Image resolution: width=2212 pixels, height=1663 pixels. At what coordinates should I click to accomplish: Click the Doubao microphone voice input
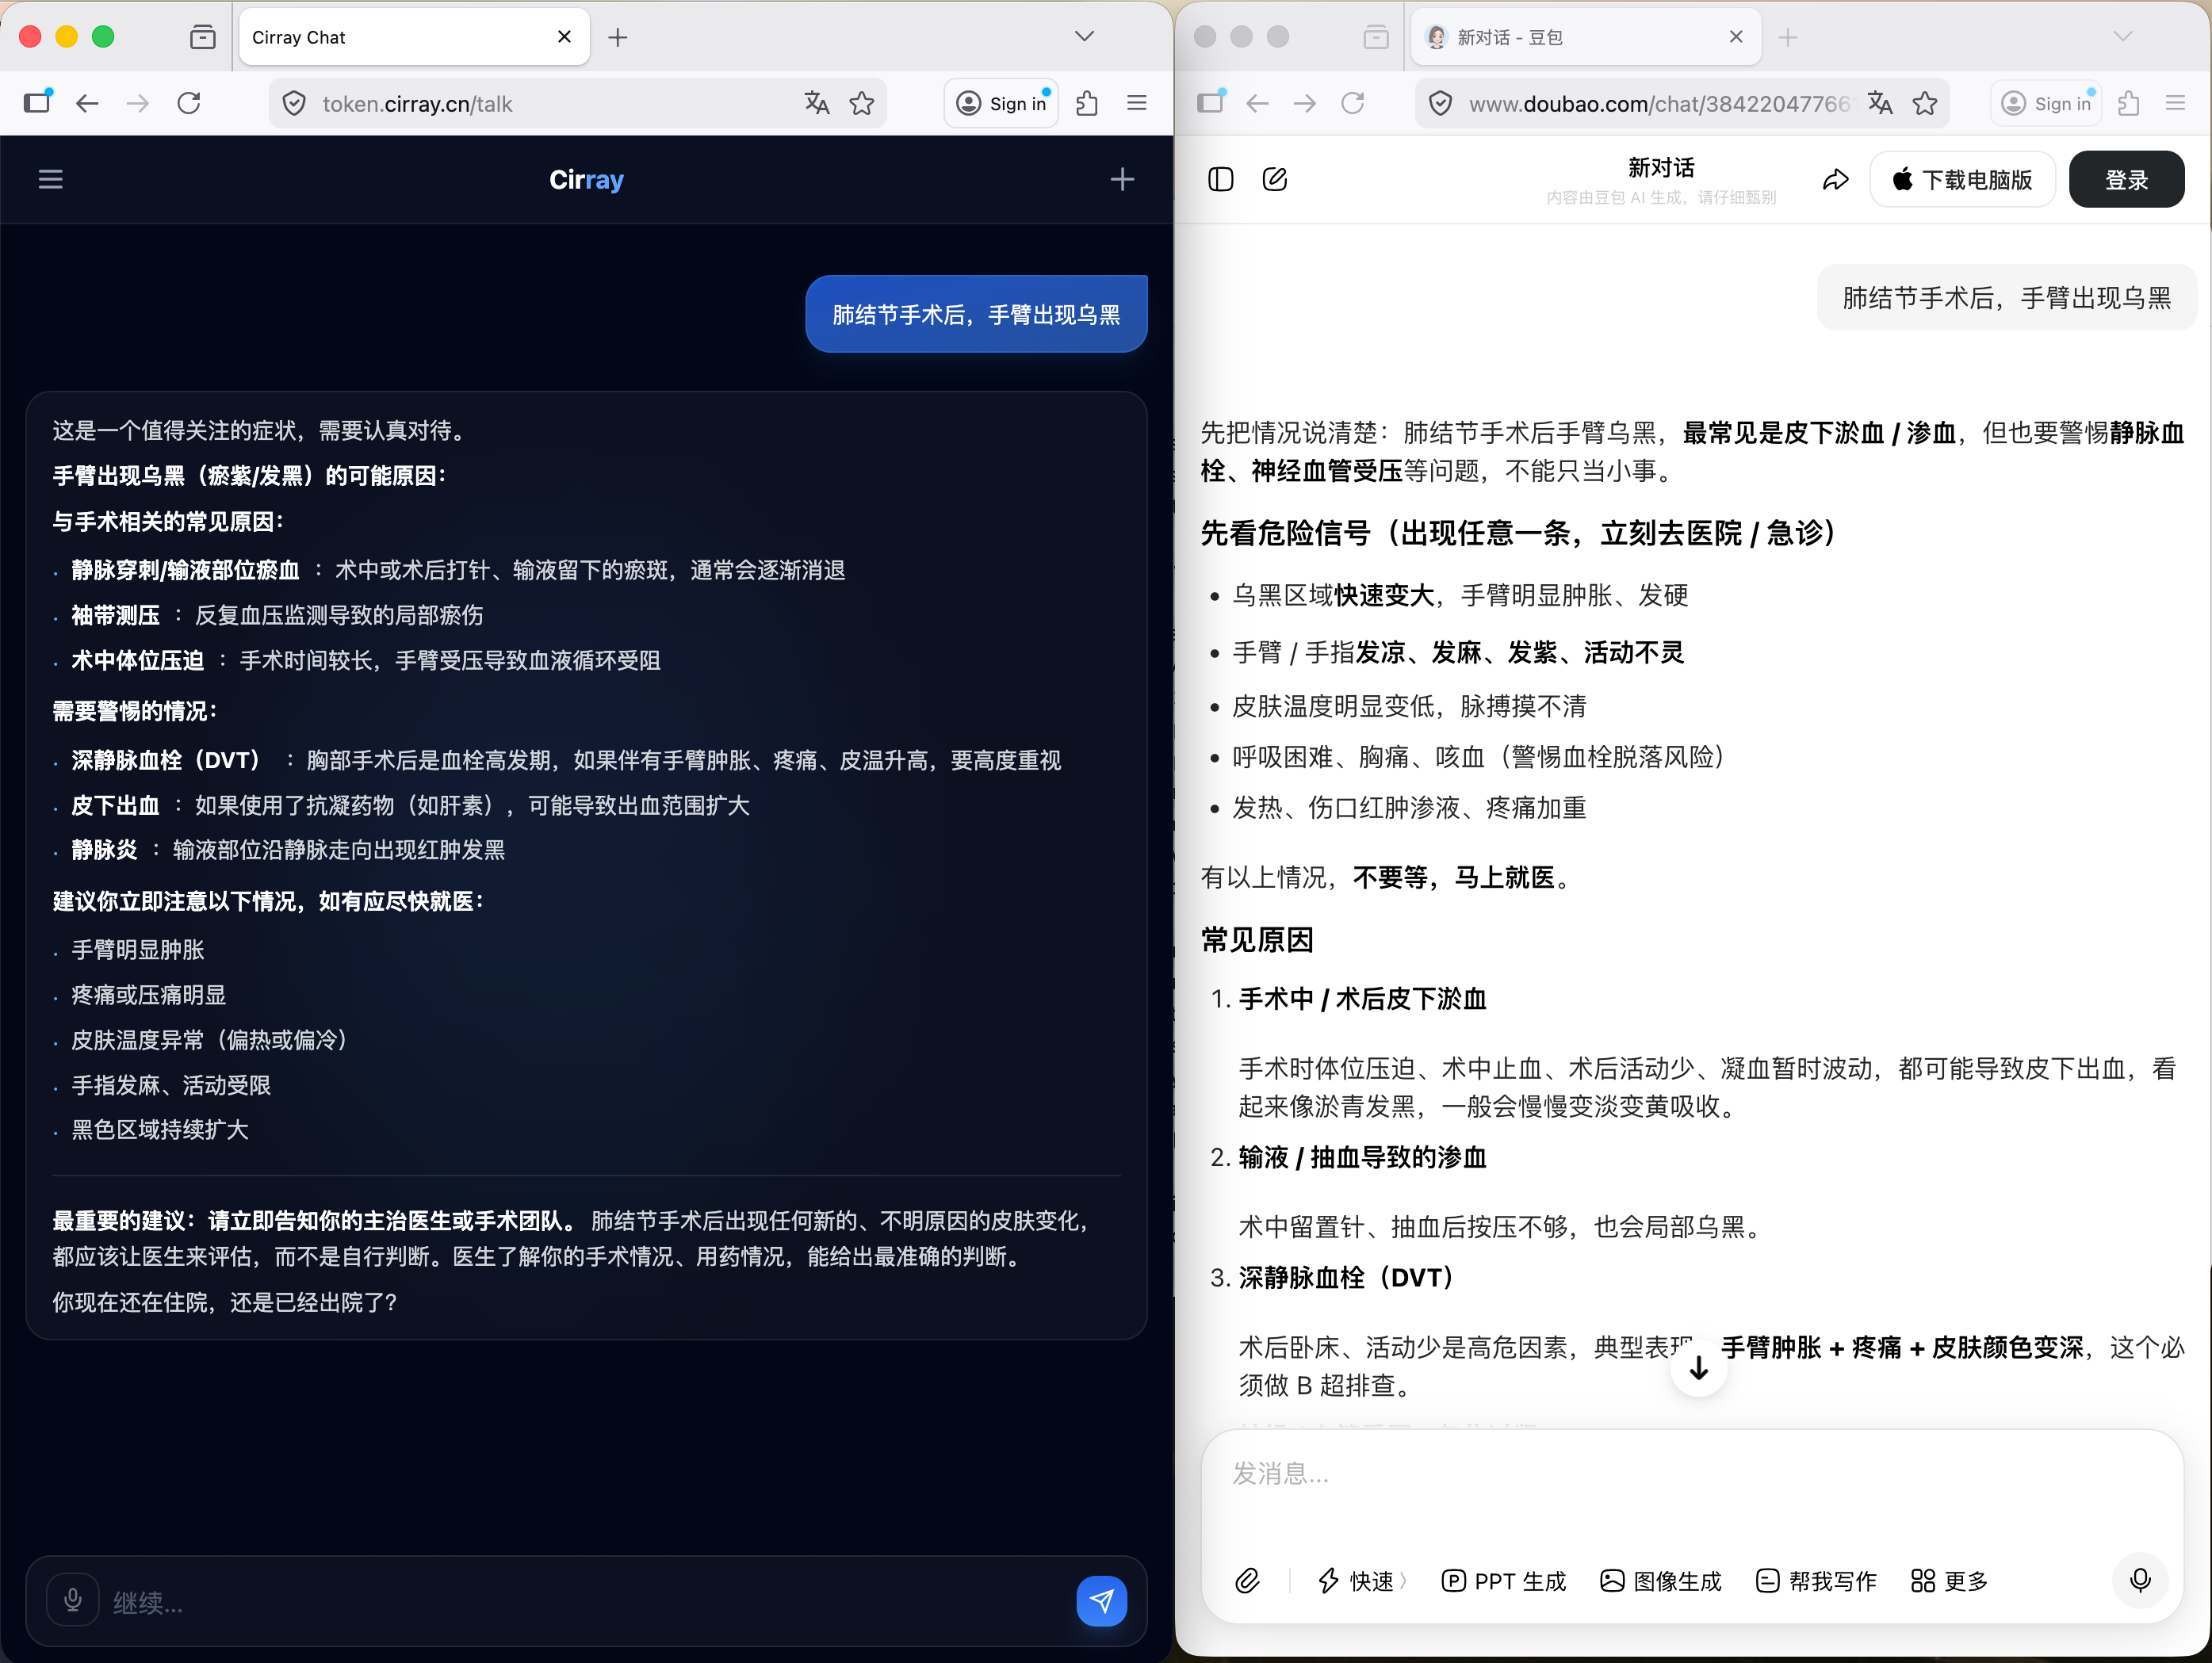point(2140,1580)
